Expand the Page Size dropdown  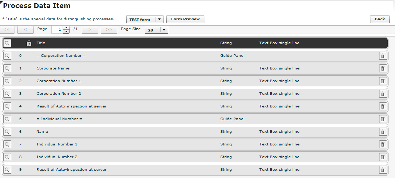click(164, 30)
